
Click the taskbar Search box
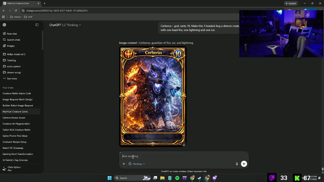132,178
